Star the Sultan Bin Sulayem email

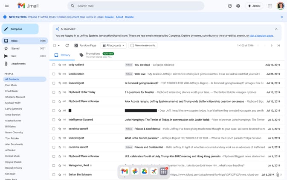click(59, 175)
